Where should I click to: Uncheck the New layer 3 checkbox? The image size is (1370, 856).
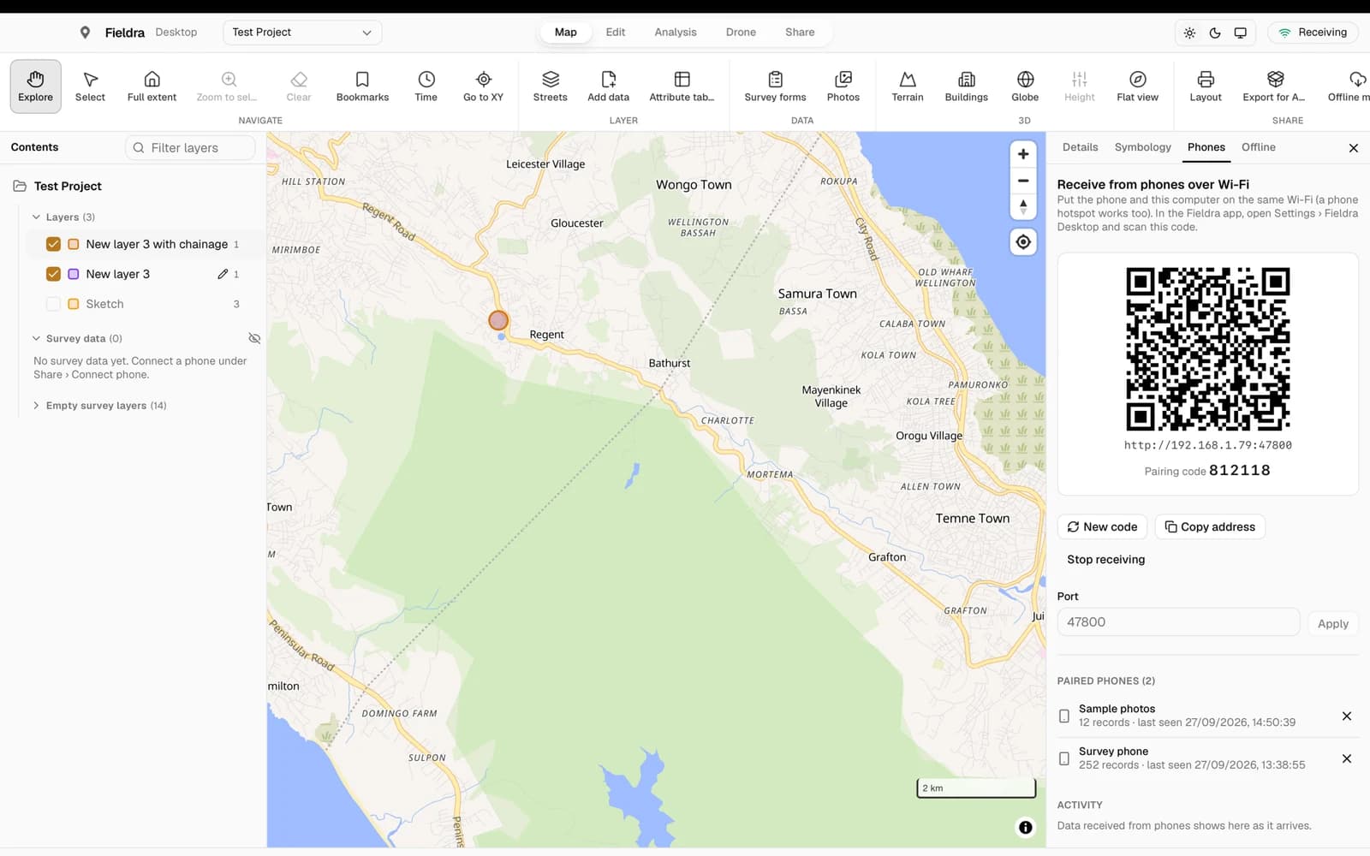tap(53, 274)
